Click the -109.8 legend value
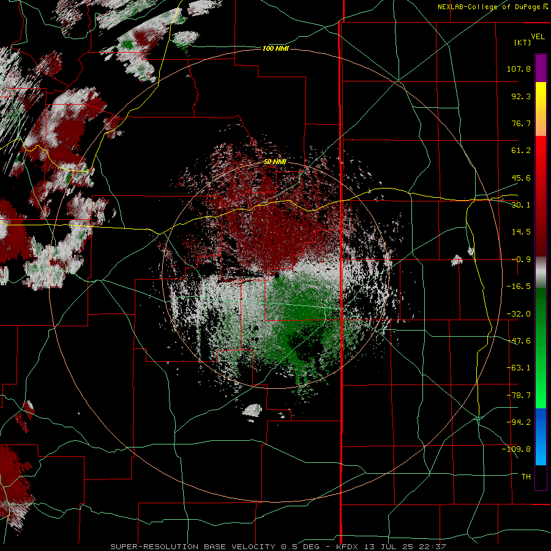Image resolution: width=551 pixels, height=551 pixels. pos(516,449)
